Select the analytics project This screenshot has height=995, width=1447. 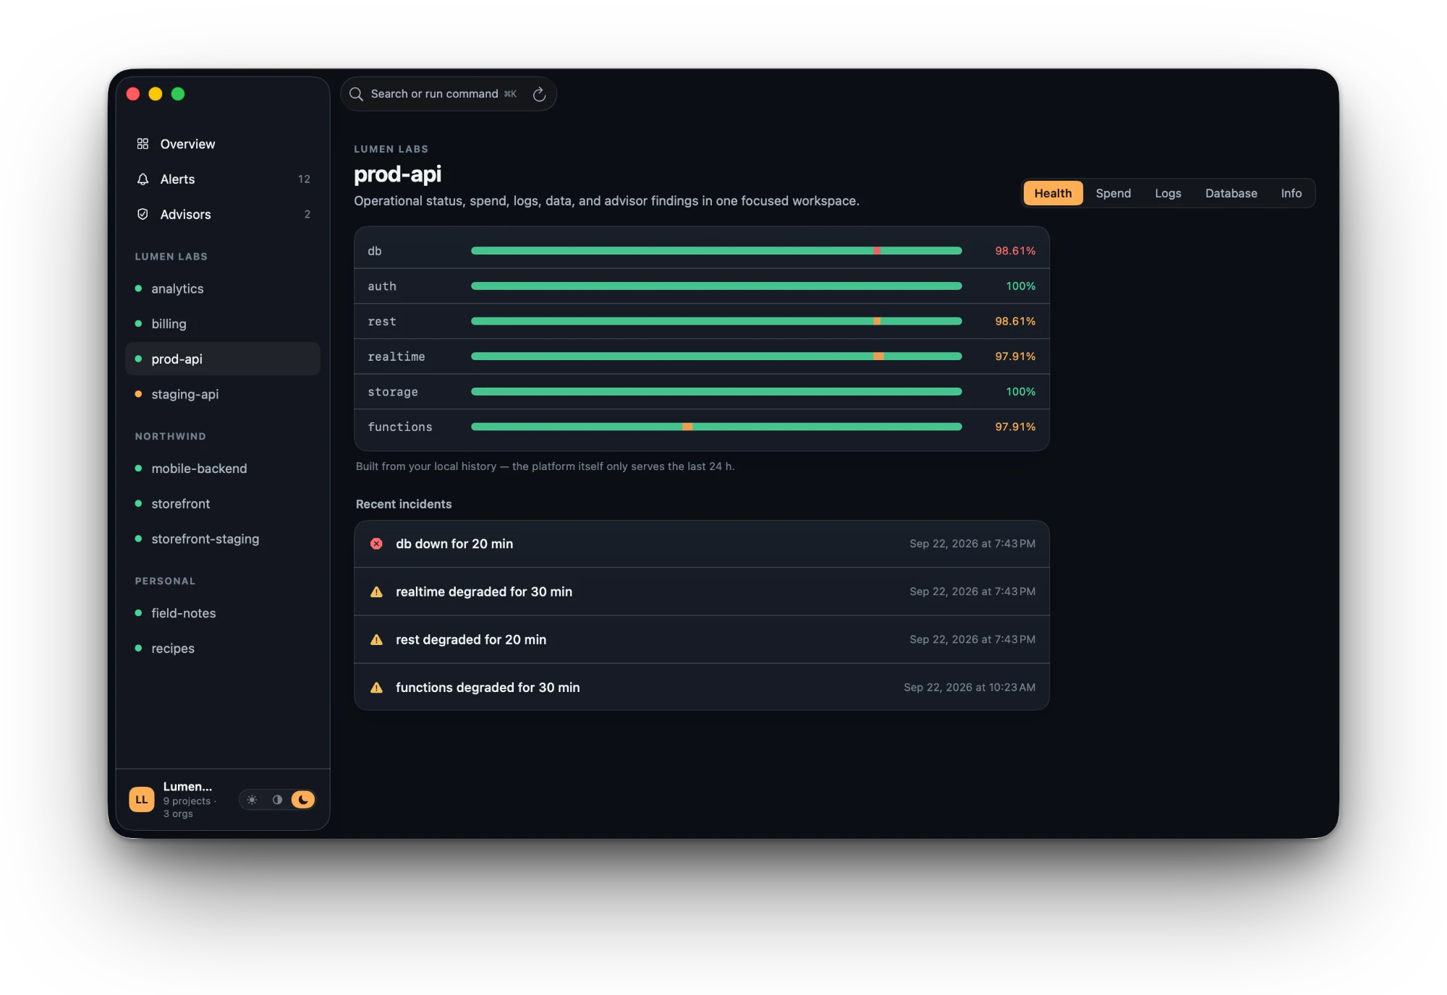tap(223, 289)
